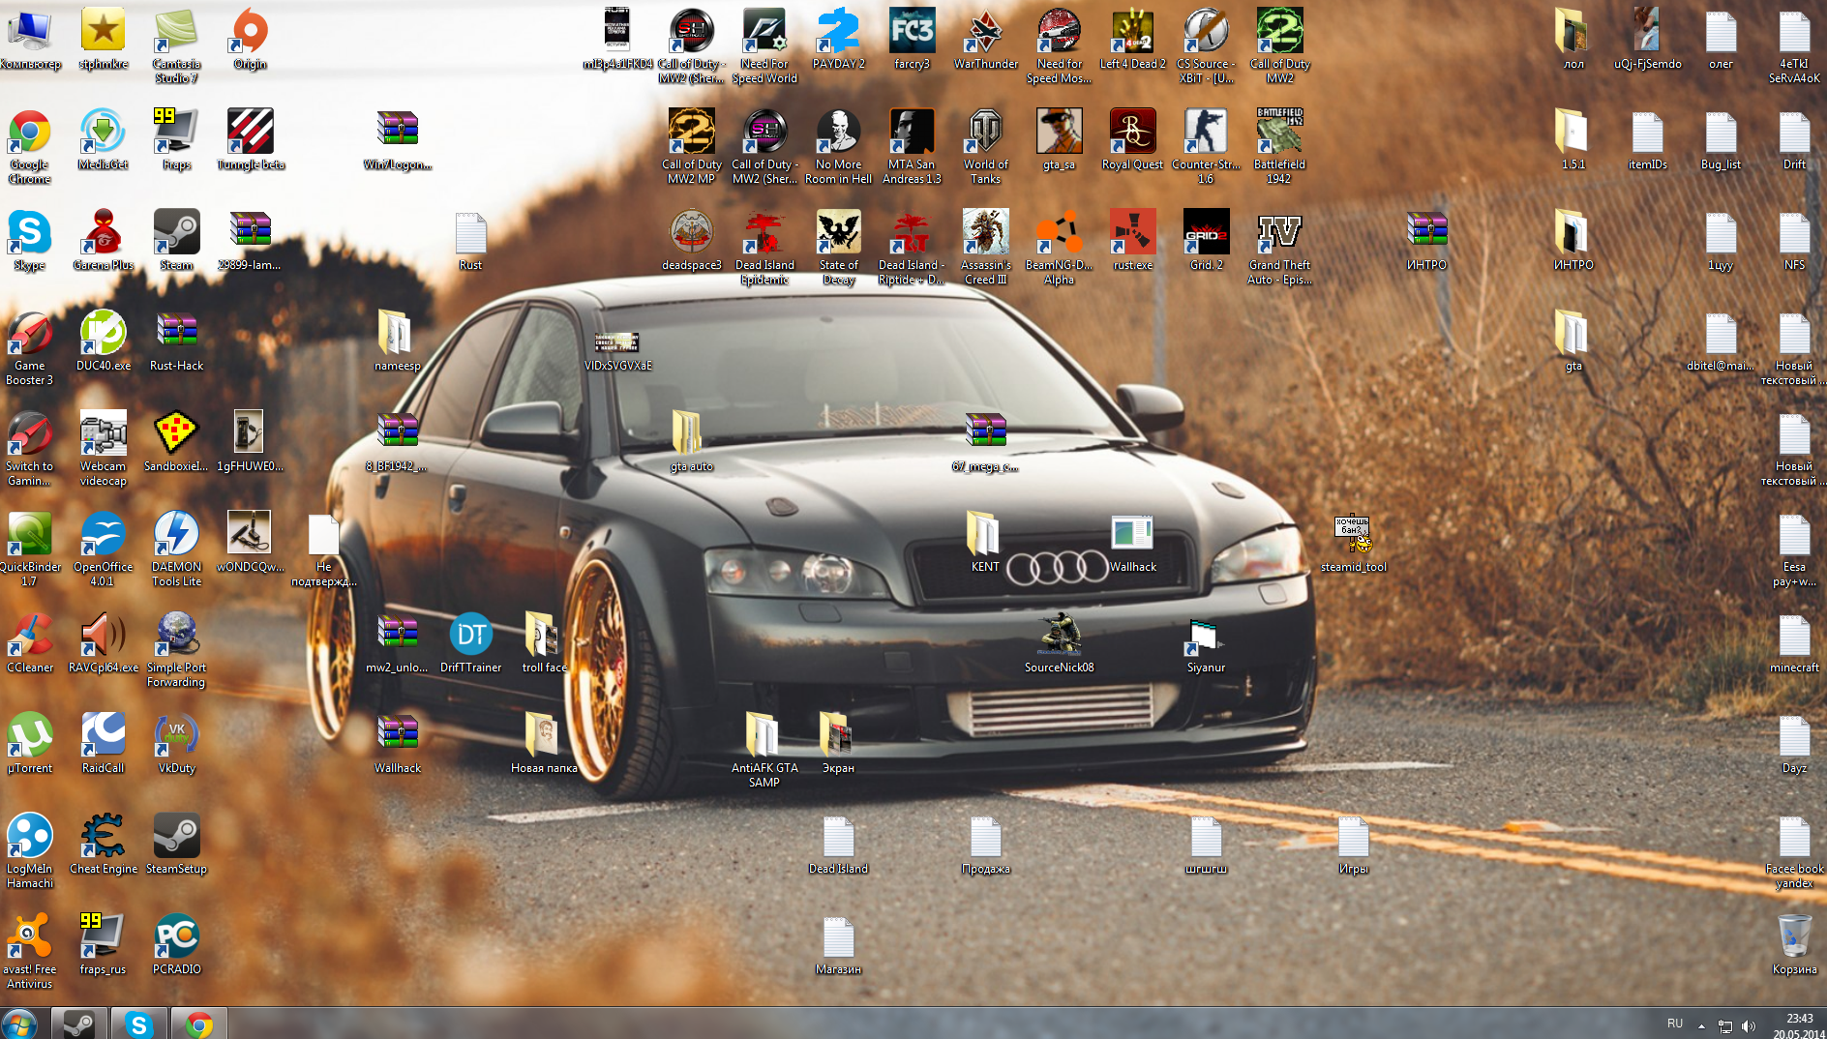Open MTA San Andreas 1.3 icon

tap(913, 146)
